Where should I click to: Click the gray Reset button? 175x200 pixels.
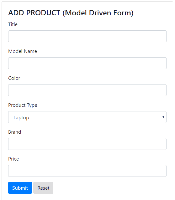click(43, 188)
